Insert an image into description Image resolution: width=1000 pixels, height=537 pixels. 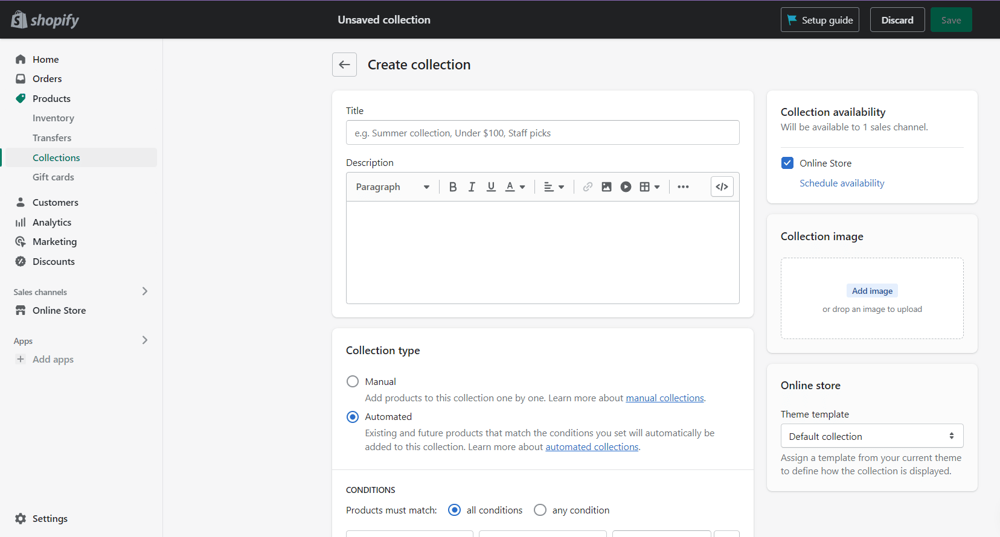(x=606, y=187)
